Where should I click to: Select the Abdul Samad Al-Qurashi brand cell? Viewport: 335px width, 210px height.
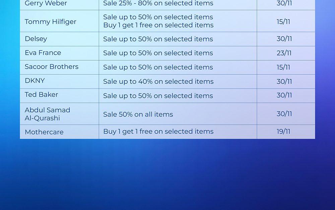(48, 114)
